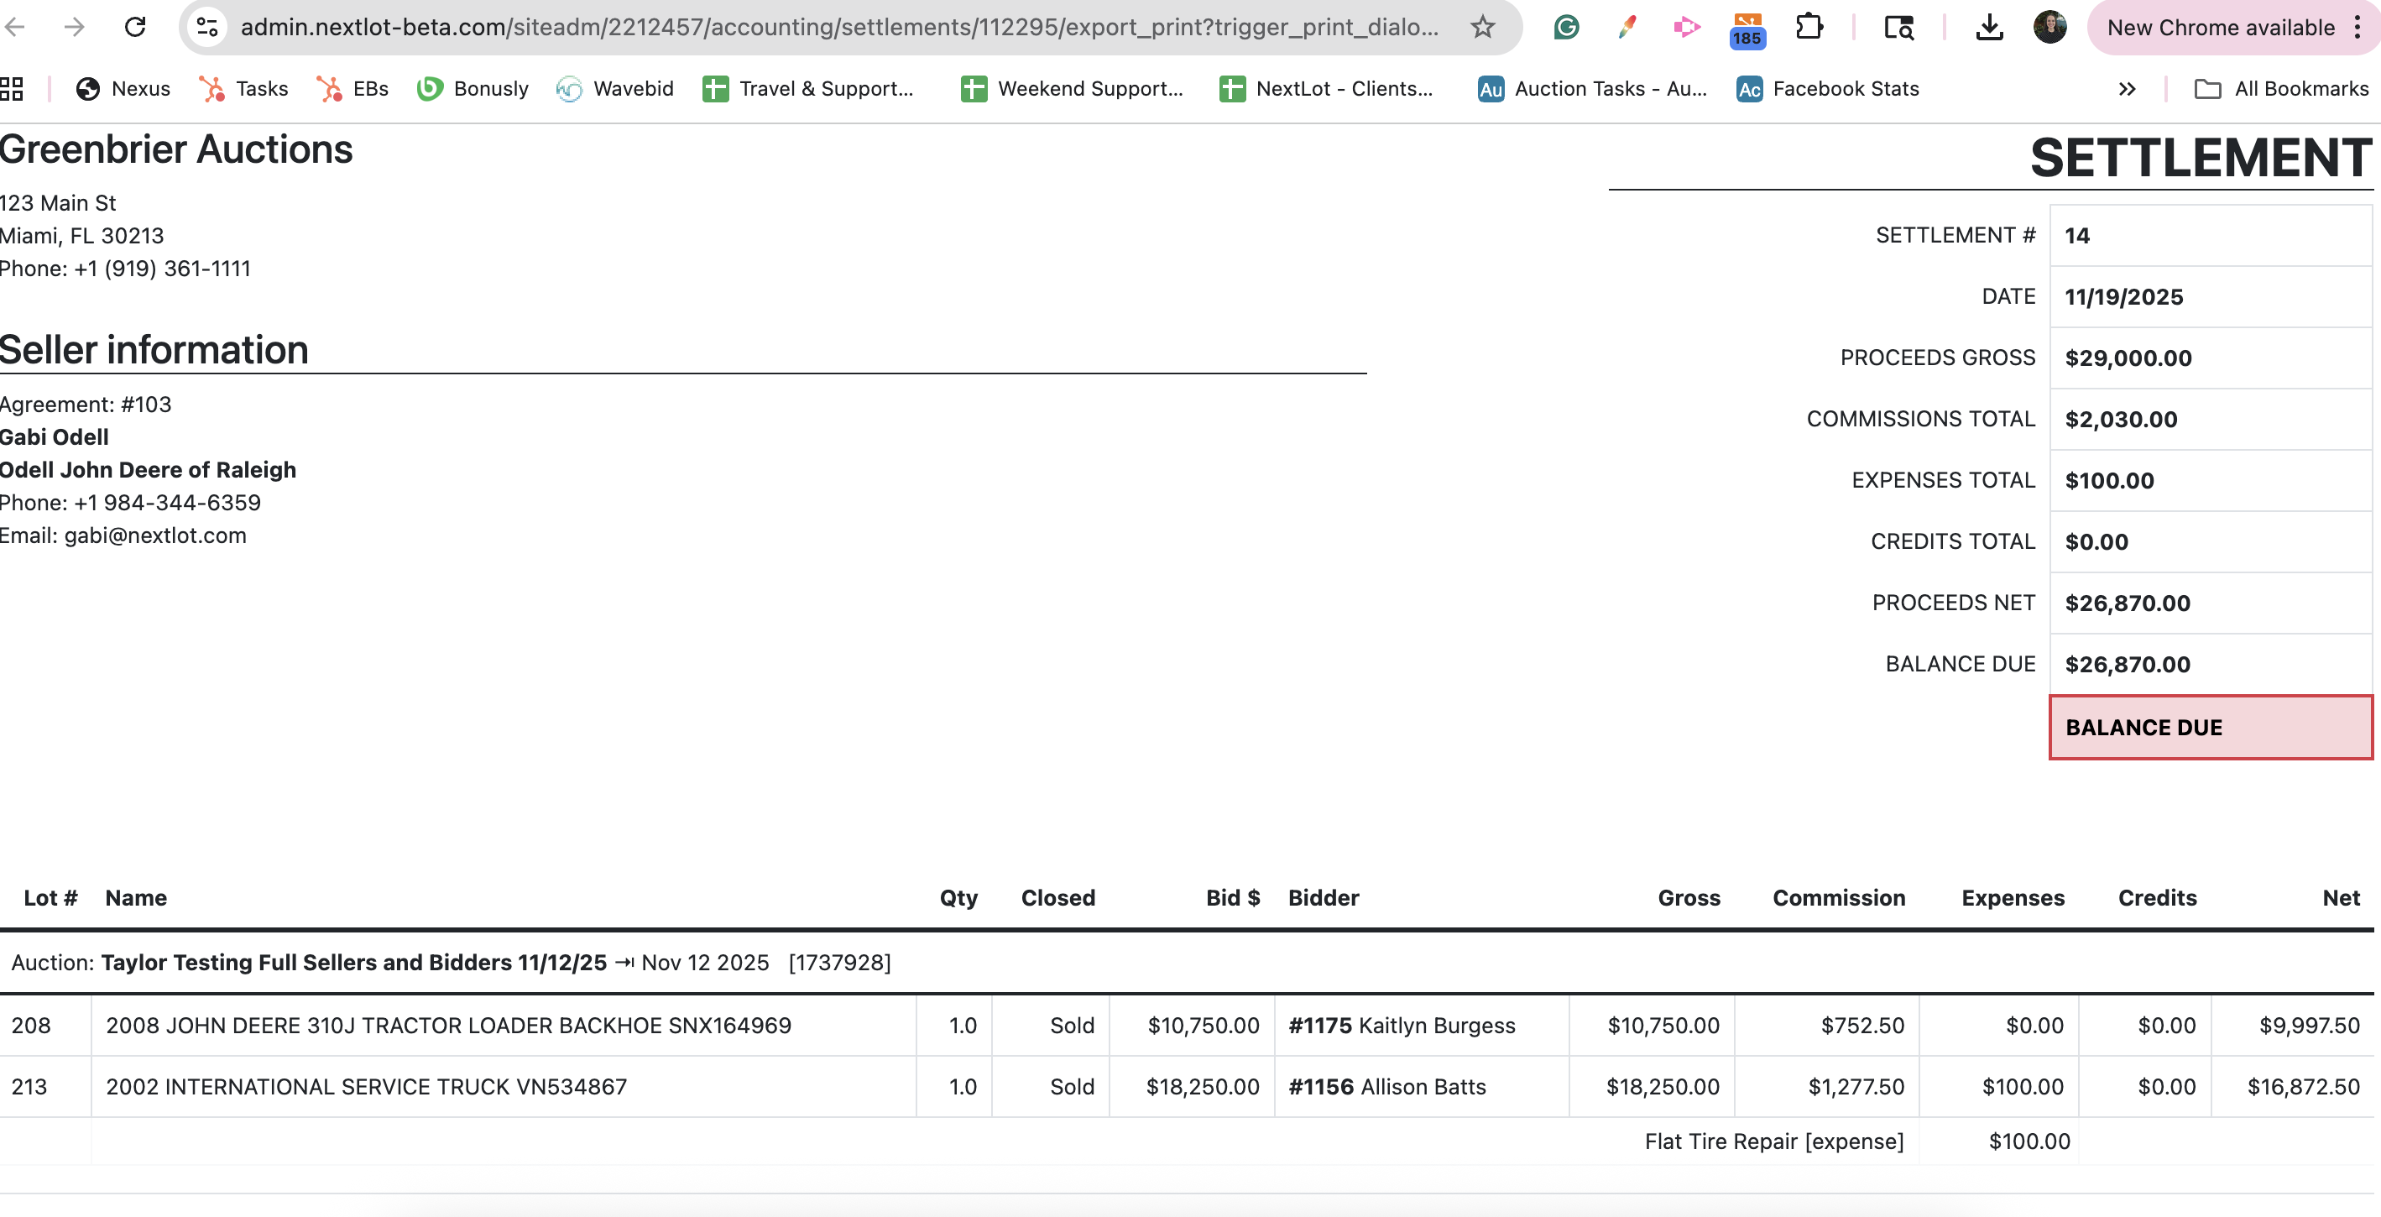Open the Chrome three-dot menu
The width and height of the screenshot is (2381, 1217).
coord(2358,28)
